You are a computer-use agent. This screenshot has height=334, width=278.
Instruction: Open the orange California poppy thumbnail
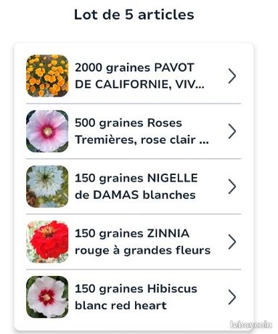point(47,76)
